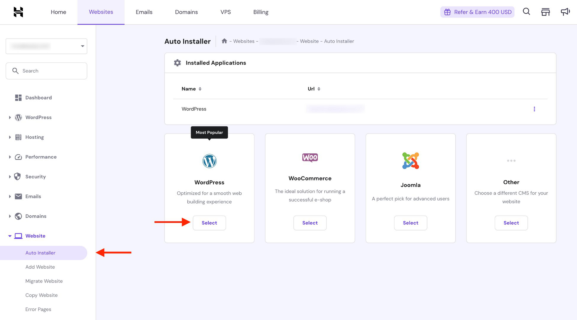The width and height of the screenshot is (577, 320).
Task: Open Error Pages in sidebar
Action: [38, 309]
